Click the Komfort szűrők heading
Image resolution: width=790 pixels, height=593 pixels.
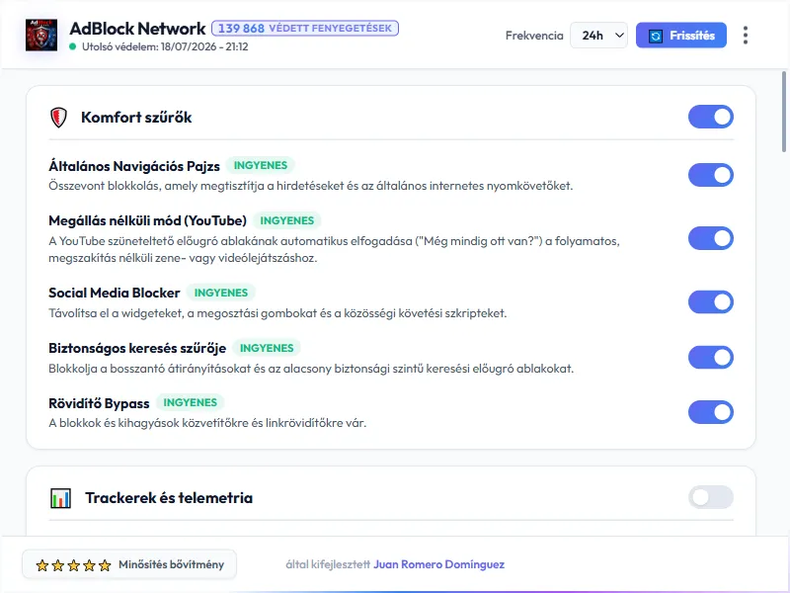(136, 118)
